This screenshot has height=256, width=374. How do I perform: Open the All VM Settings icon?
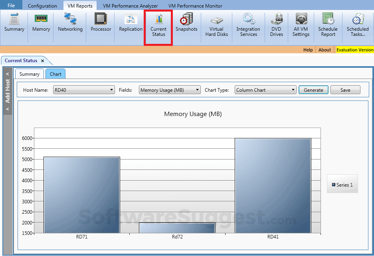pyautogui.click(x=301, y=25)
